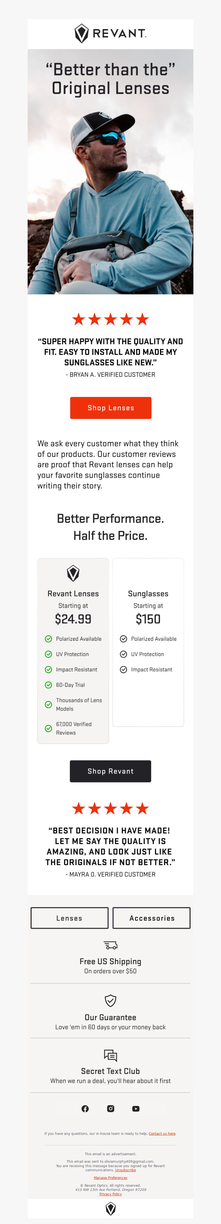Click the Secret Text Club chat icon
The width and height of the screenshot is (221, 1224).
[x=110, y=1055]
